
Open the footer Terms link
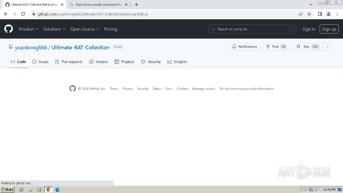114,89
